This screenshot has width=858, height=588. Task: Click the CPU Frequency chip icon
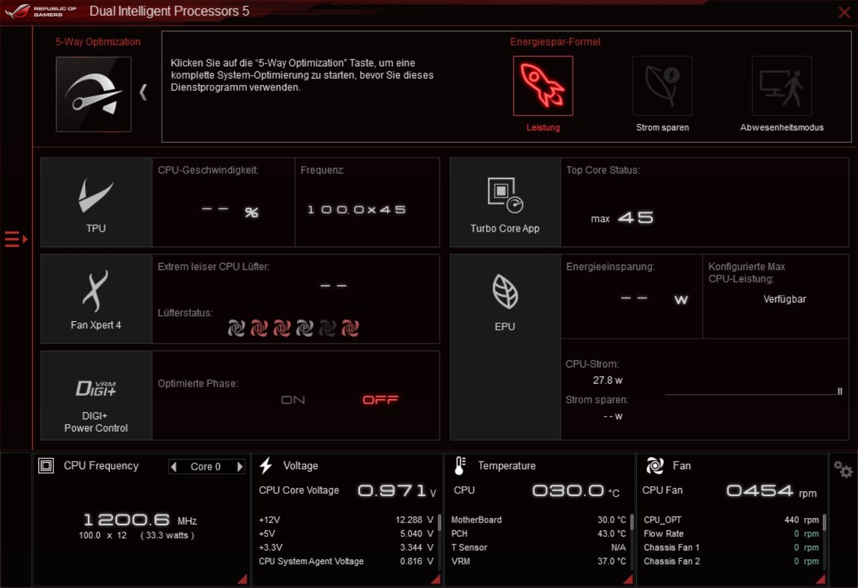(x=46, y=466)
